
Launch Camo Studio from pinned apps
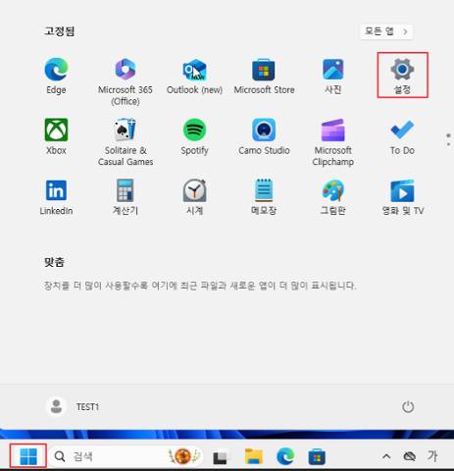(264, 136)
